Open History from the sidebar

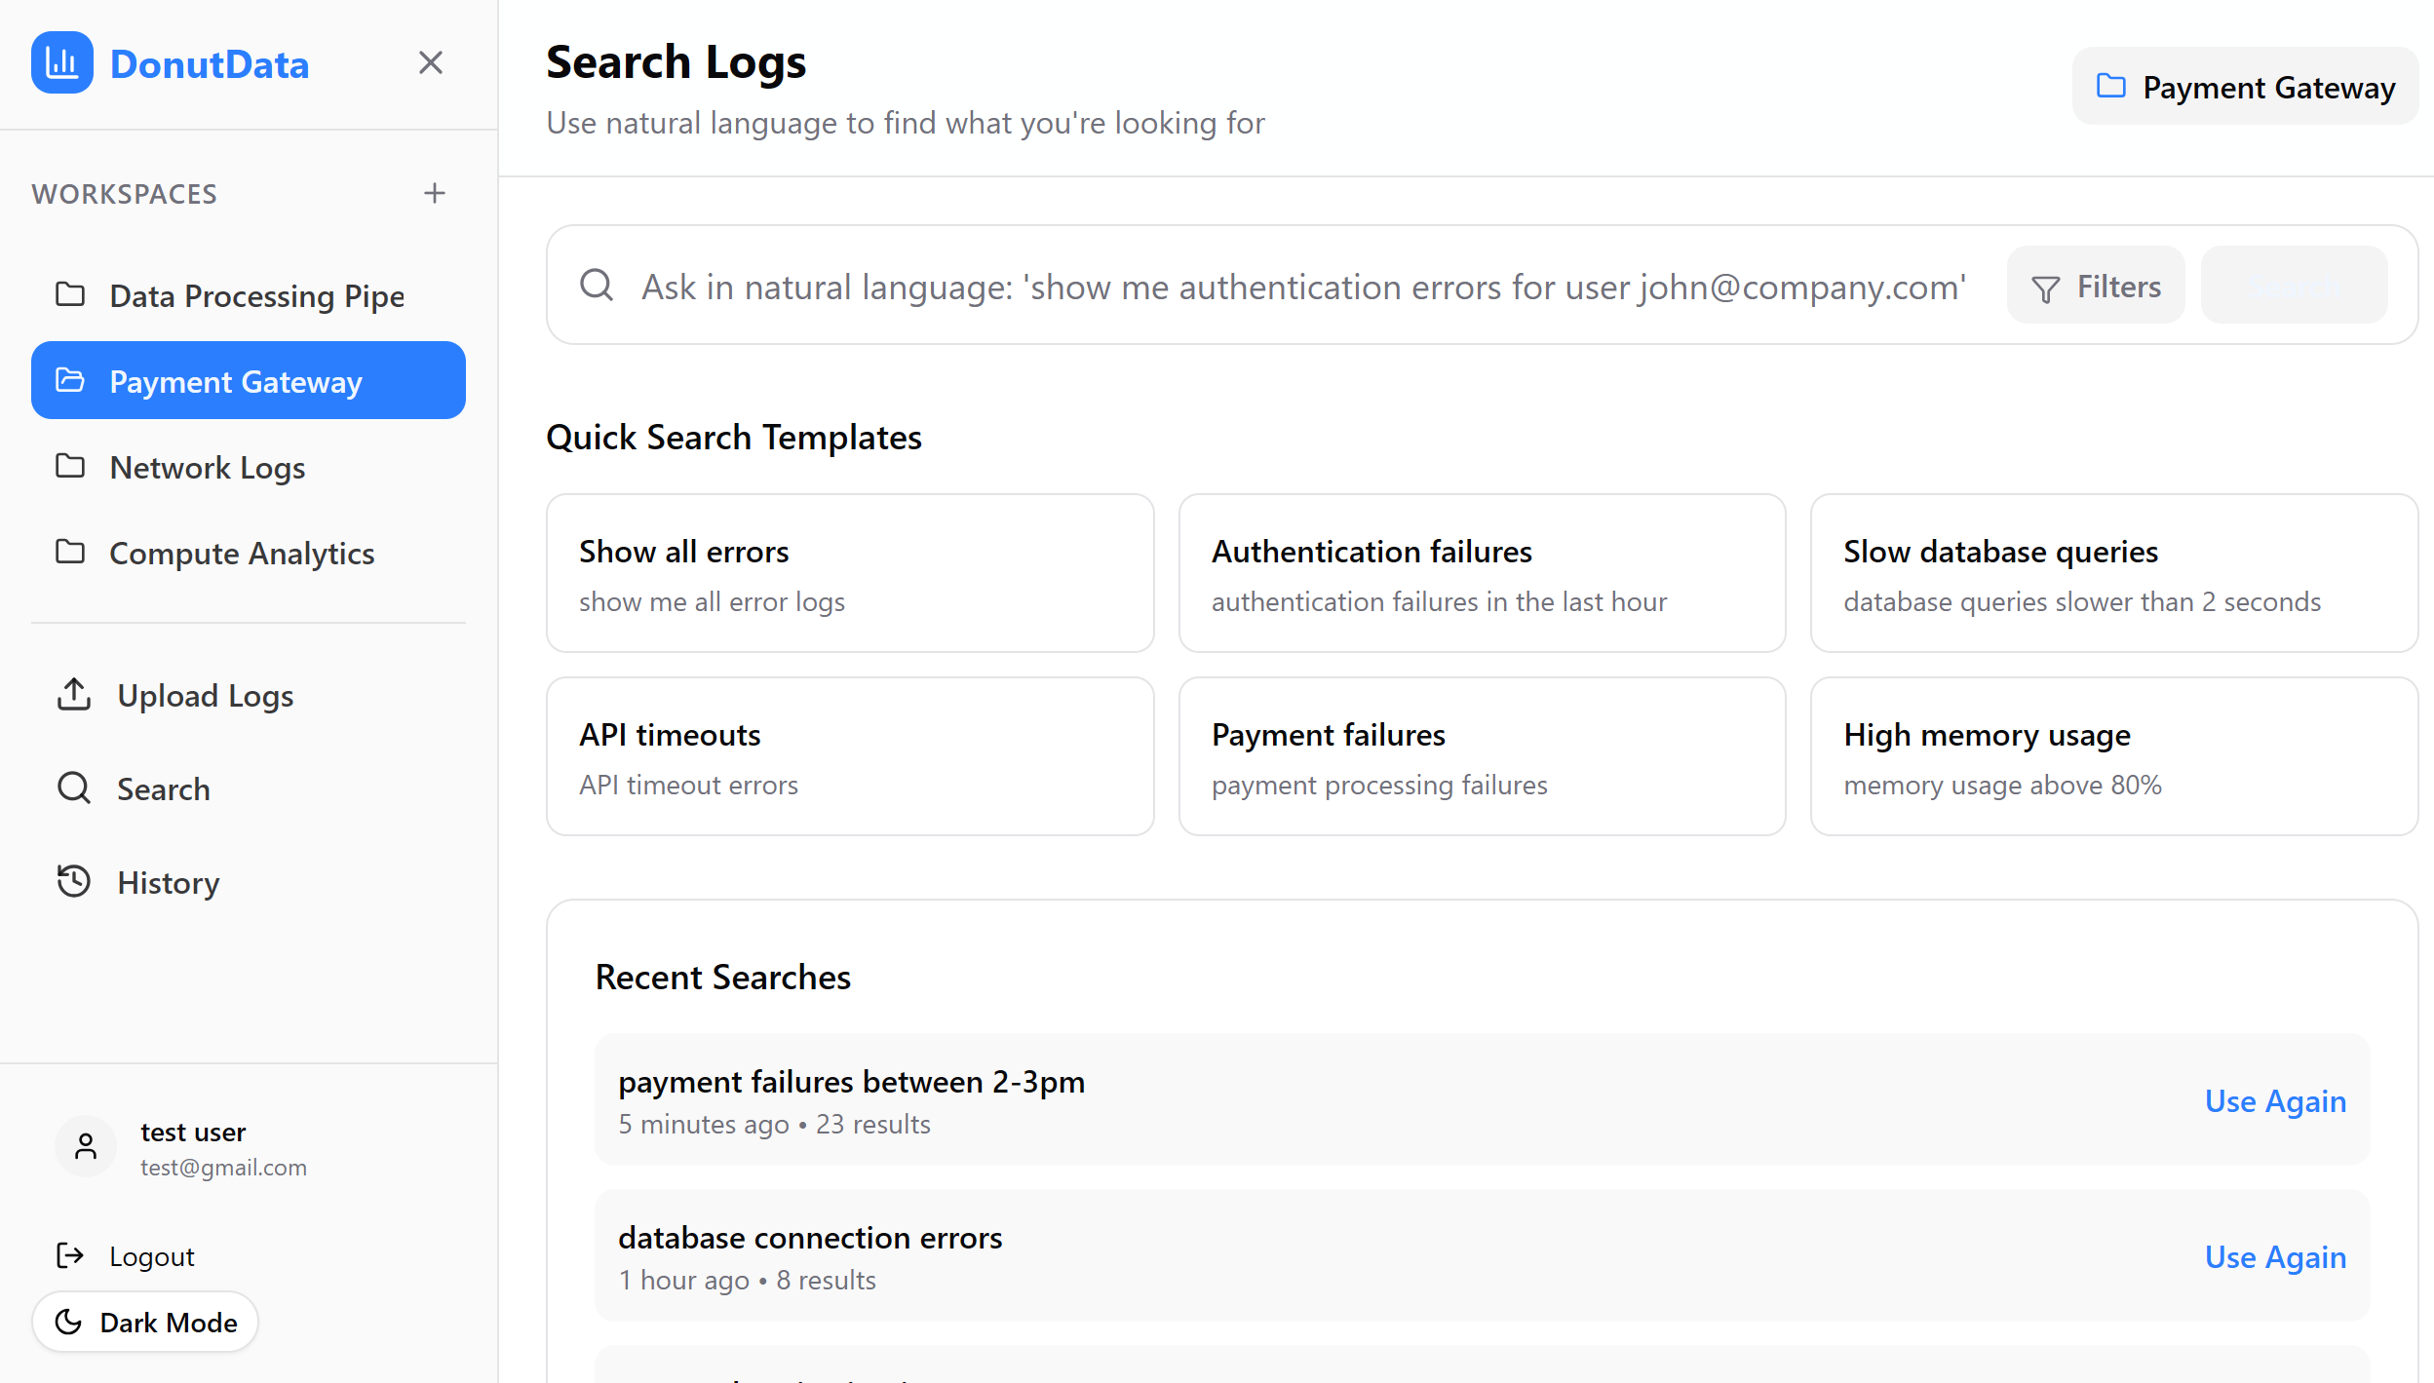168,882
